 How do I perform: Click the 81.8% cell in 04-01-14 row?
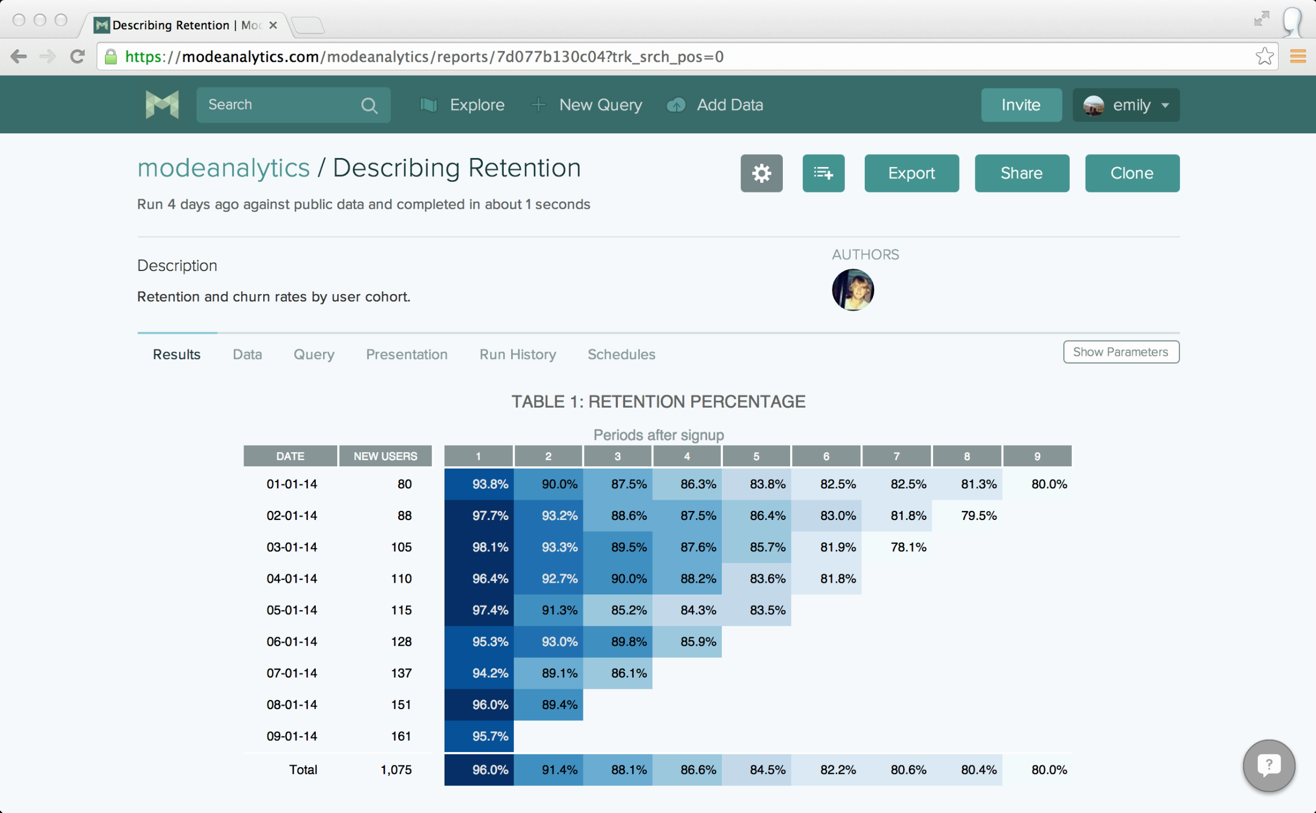pos(826,579)
